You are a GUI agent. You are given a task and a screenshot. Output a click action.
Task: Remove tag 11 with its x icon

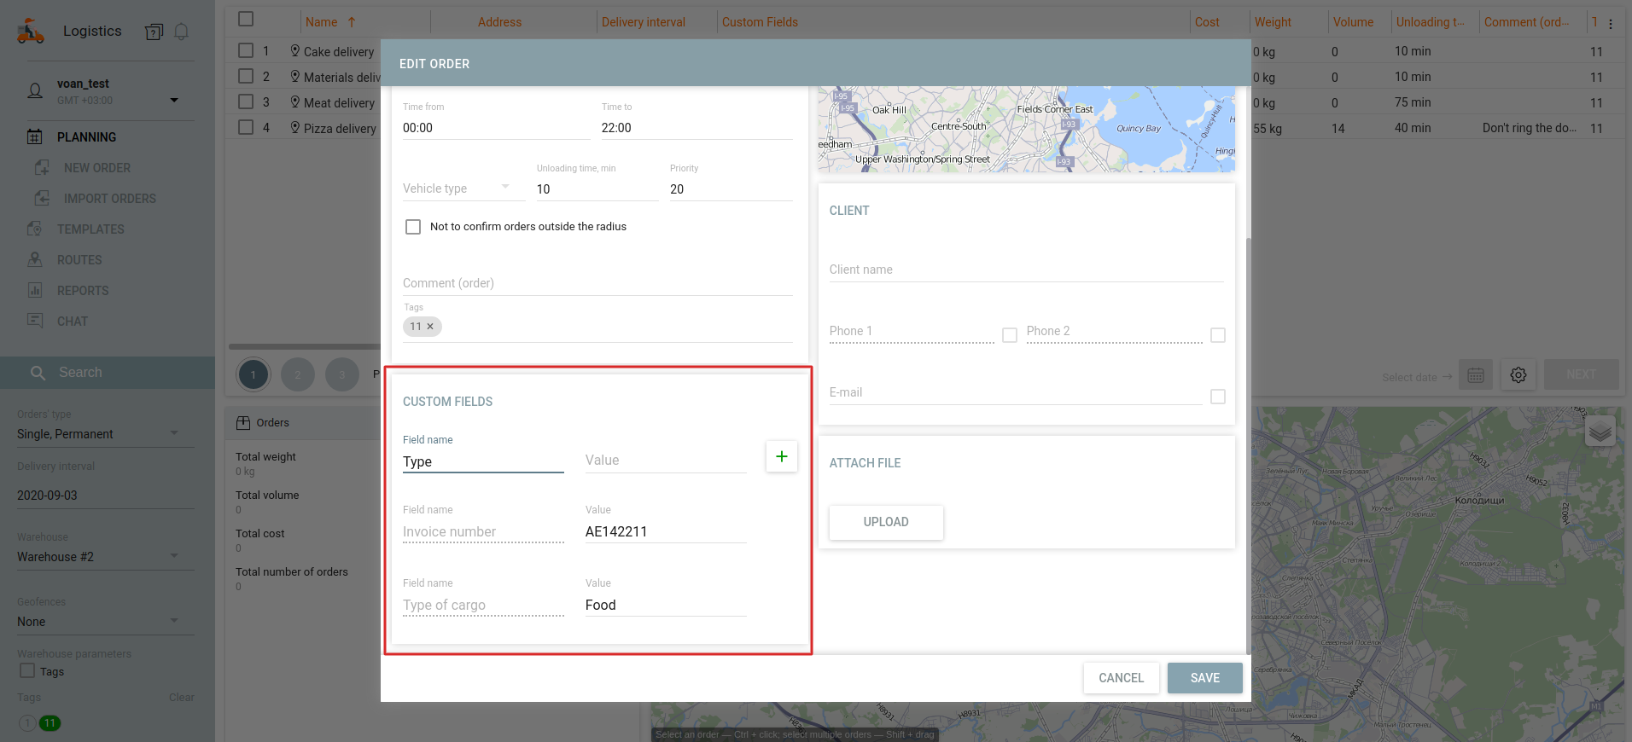430,327
